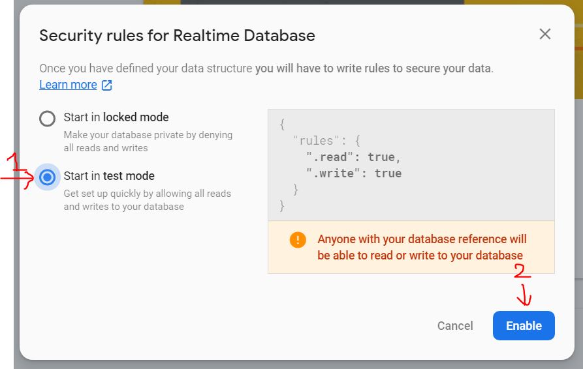
Task: Click the "rules": { line in code preview
Action: point(326,141)
